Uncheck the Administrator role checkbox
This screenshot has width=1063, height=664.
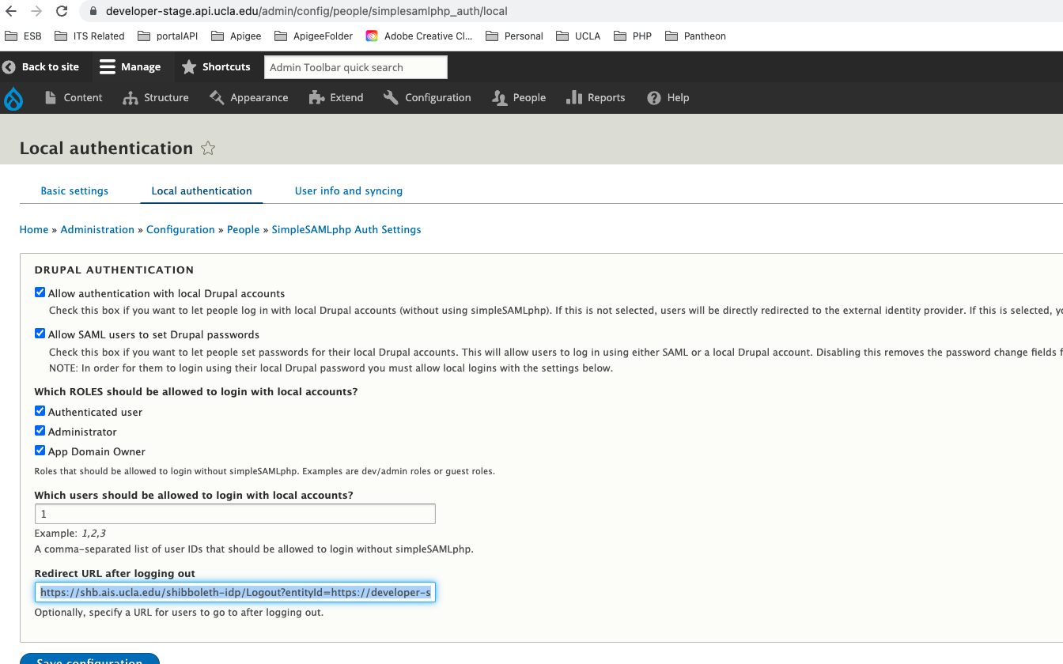point(40,430)
